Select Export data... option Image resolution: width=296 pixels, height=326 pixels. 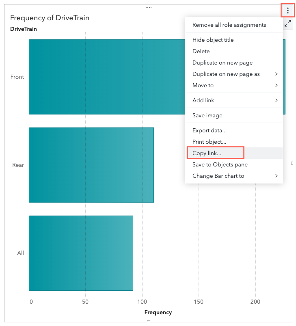[x=210, y=130]
